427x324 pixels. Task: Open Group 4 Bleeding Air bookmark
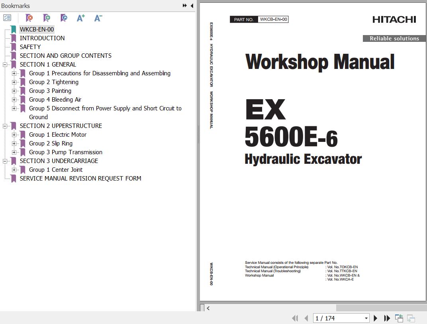(x=55, y=100)
